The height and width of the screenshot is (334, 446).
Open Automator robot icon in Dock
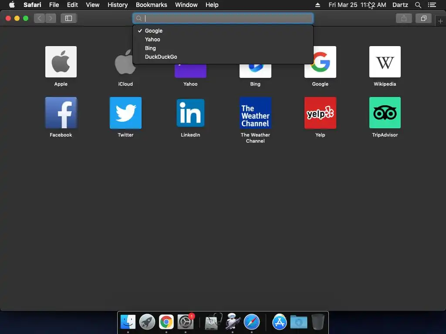[233, 322]
